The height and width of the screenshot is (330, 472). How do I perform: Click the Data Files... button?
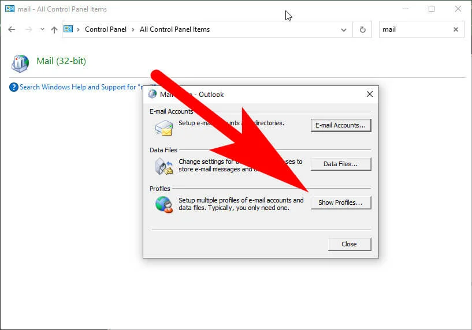[x=341, y=164]
